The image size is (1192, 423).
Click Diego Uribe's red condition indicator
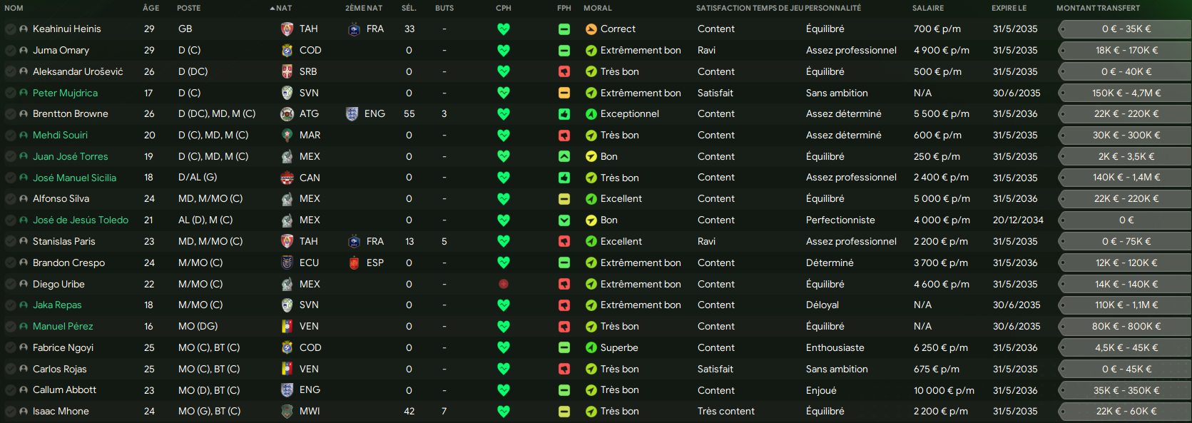click(504, 284)
